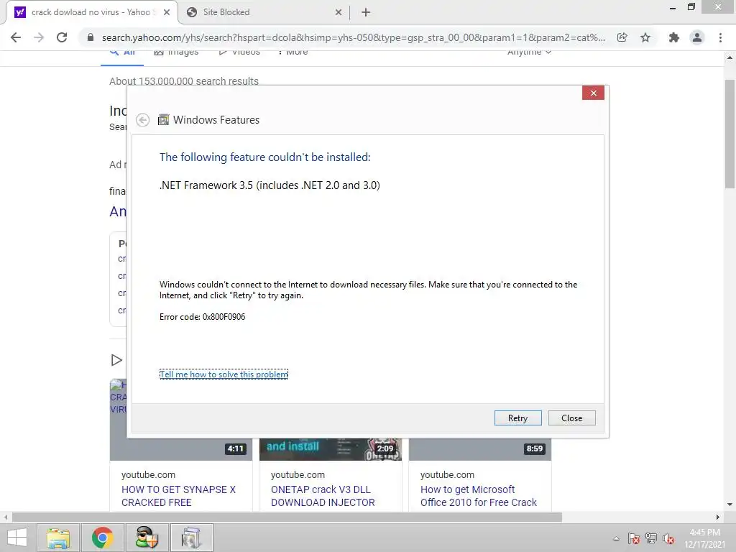Viewport: 736px width, 552px height.
Task: Click the vertical scrollbar thumb
Action: pos(730,134)
